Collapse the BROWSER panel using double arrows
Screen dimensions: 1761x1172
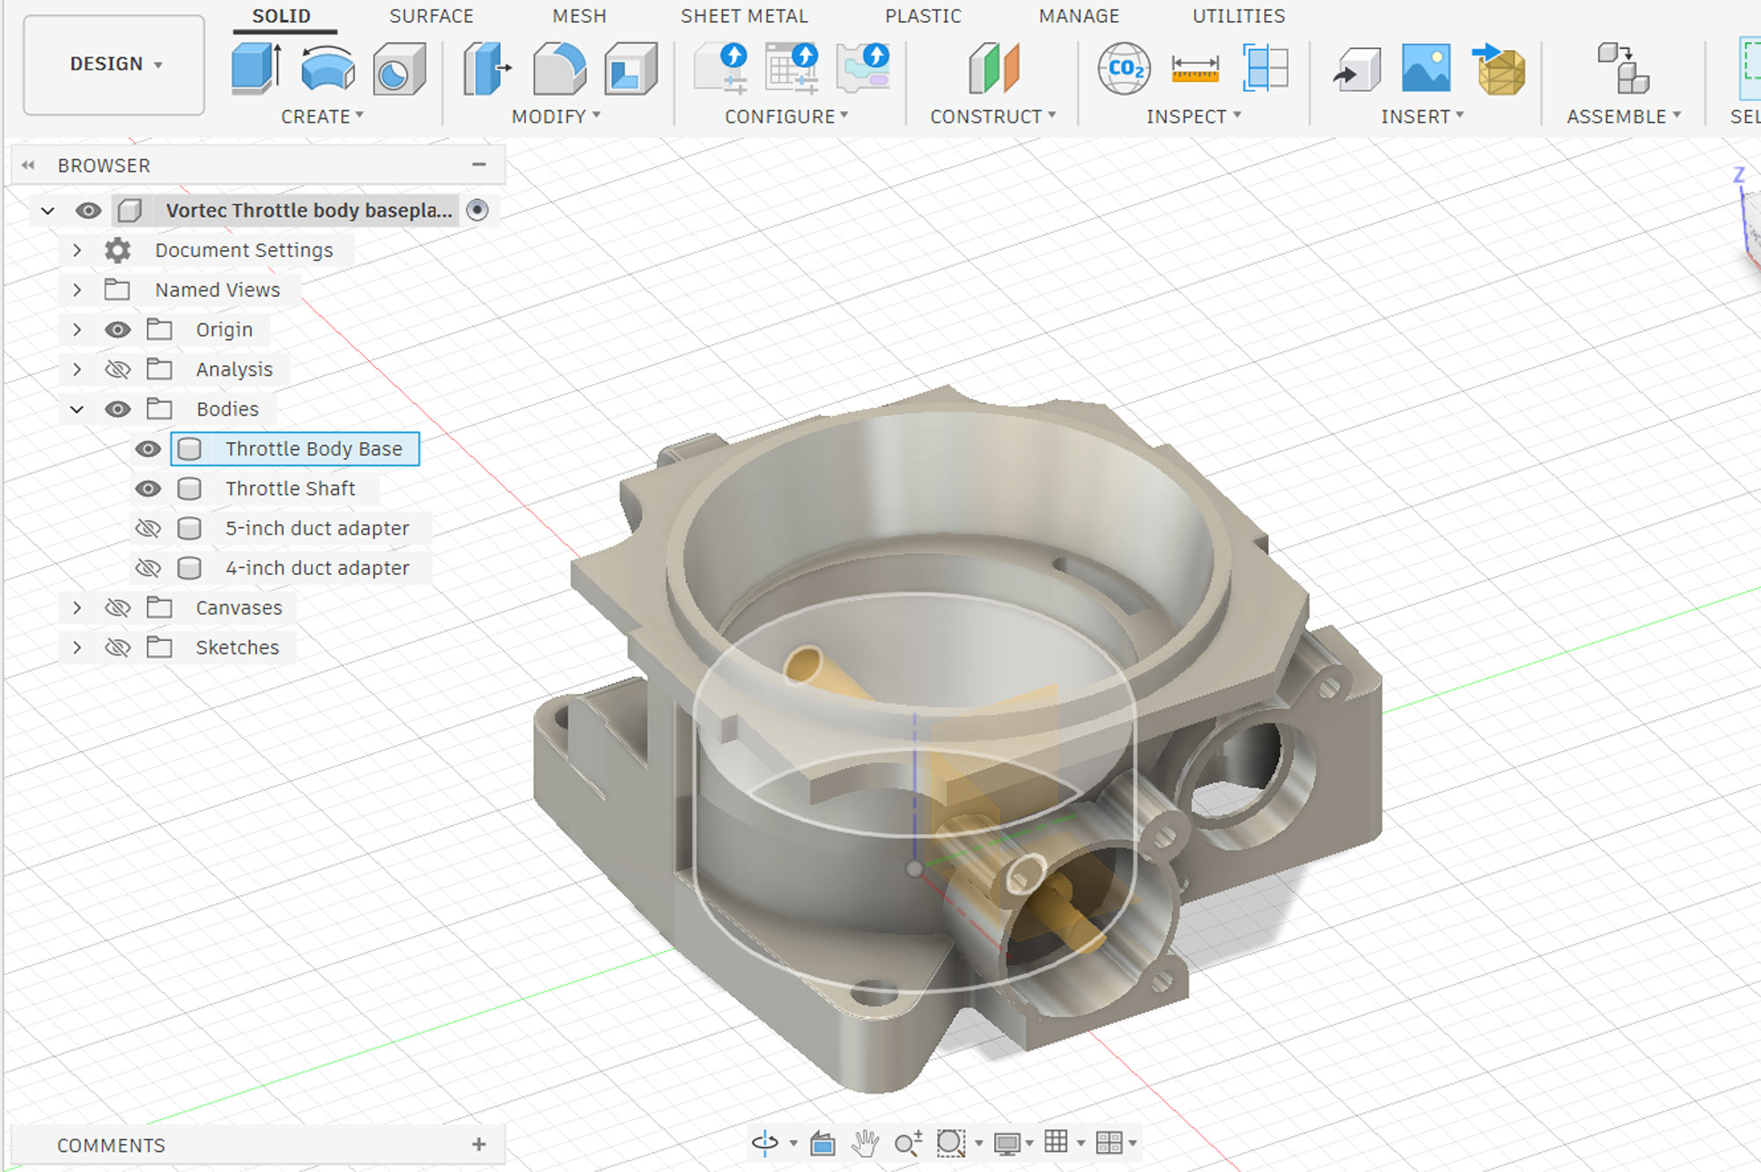(x=28, y=165)
